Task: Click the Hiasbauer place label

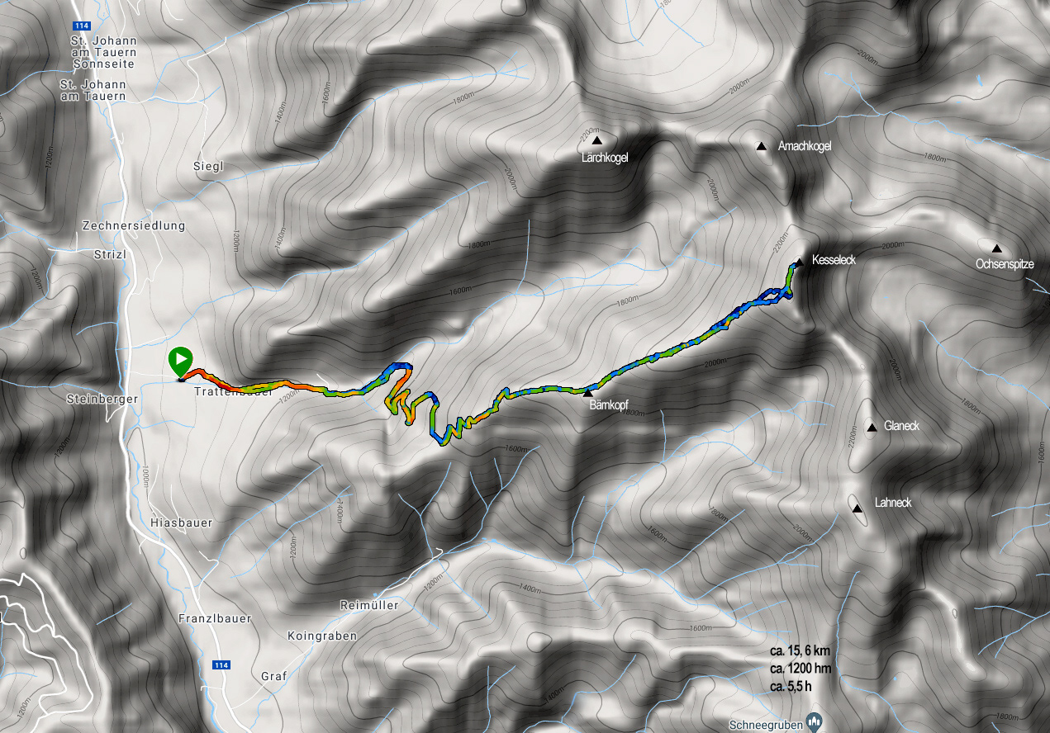Action: tap(182, 523)
